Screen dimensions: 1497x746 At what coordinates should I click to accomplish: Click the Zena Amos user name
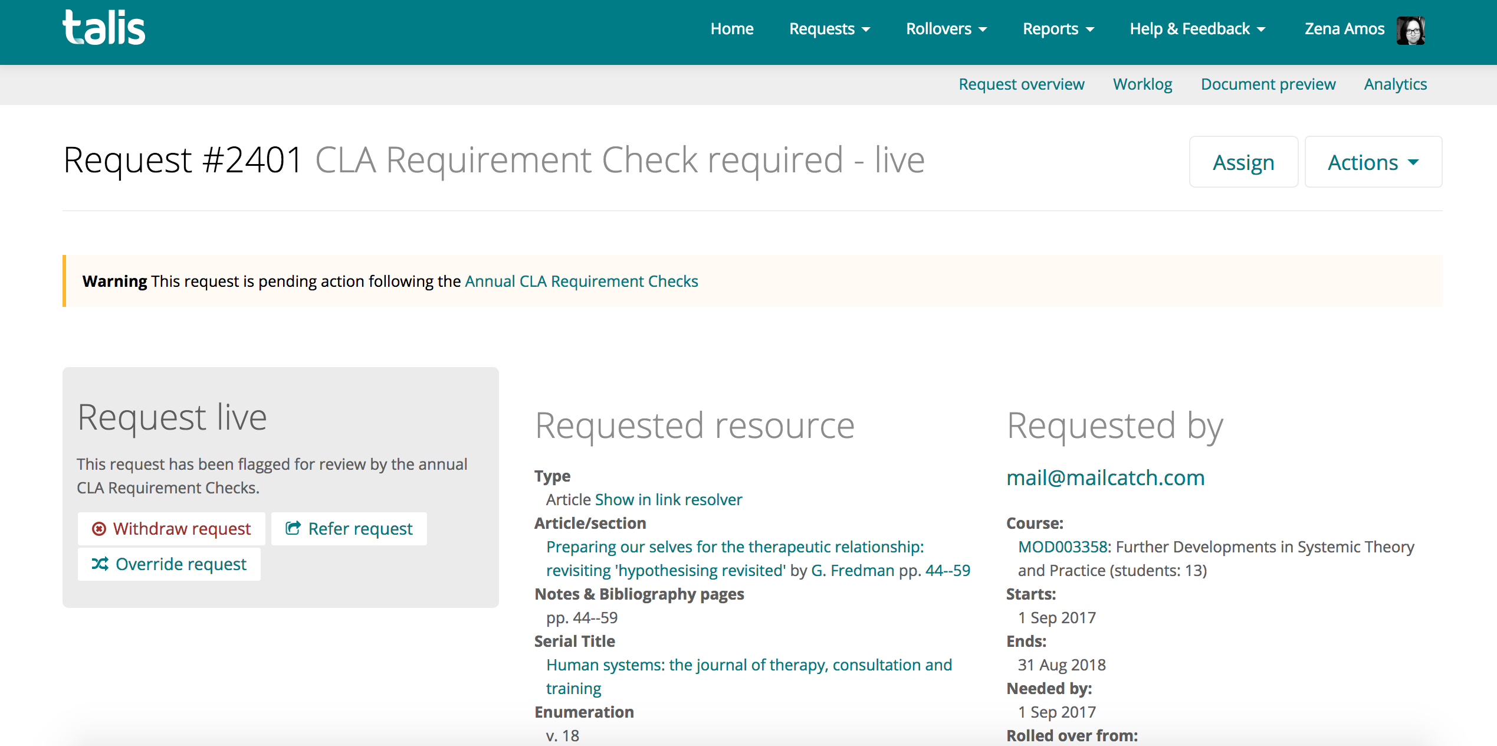[1344, 29]
